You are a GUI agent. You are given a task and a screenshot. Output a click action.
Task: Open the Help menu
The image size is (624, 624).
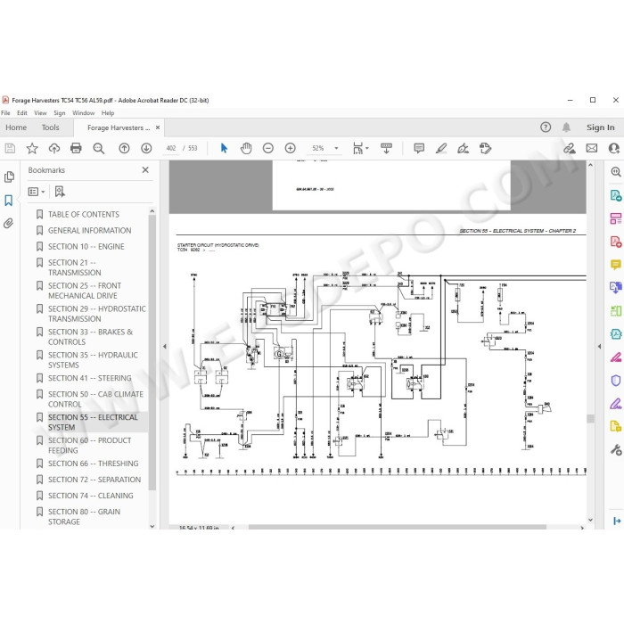[108, 113]
